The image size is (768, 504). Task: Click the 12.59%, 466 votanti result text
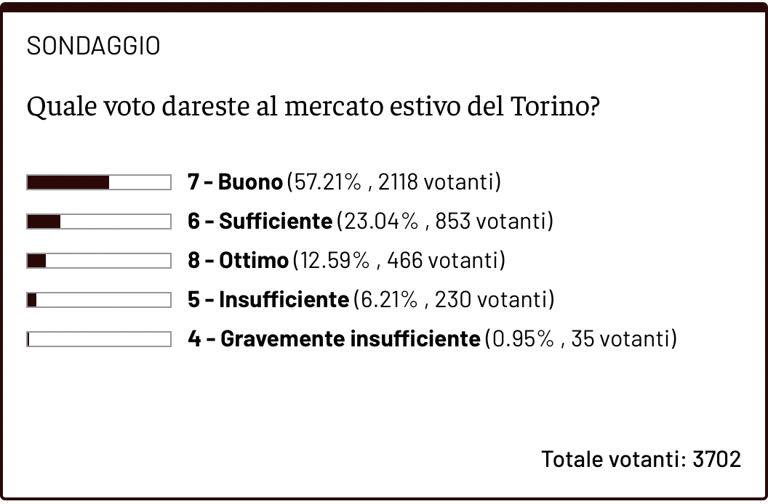(x=399, y=260)
